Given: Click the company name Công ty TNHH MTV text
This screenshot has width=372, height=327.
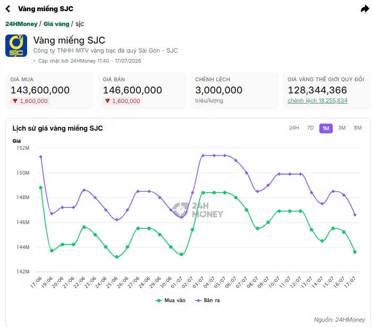Looking at the screenshot, I should pyautogui.click(x=105, y=50).
